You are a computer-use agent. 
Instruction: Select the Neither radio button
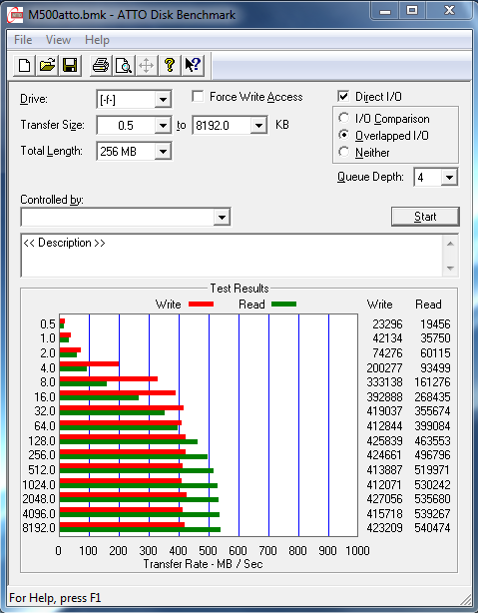tap(344, 152)
